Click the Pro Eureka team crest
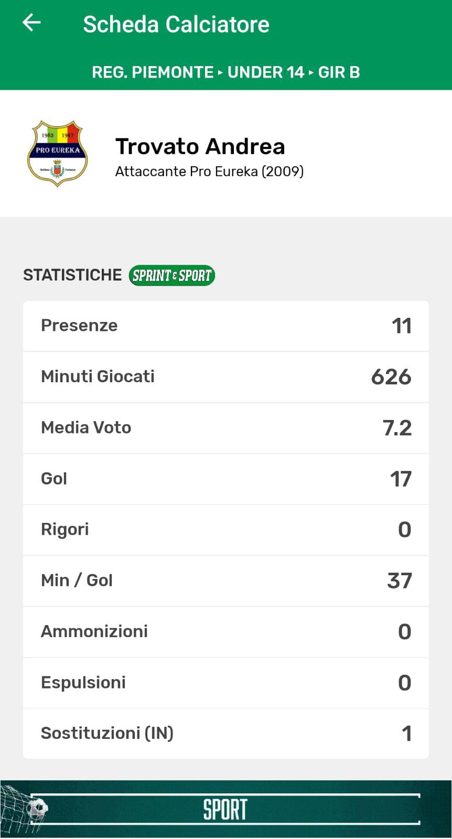 [57, 154]
